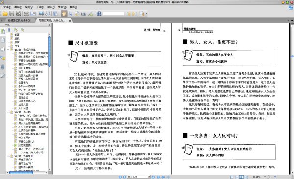Open the 目录 bookmark
This screenshot has width=294, height=179.
[x=17, y=46]
